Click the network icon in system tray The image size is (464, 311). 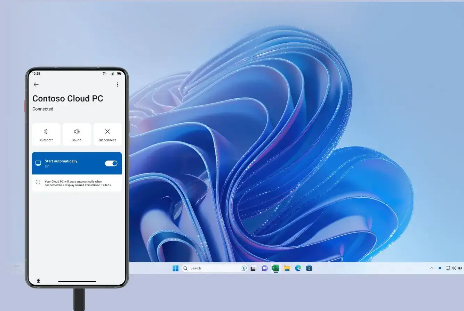448,268
